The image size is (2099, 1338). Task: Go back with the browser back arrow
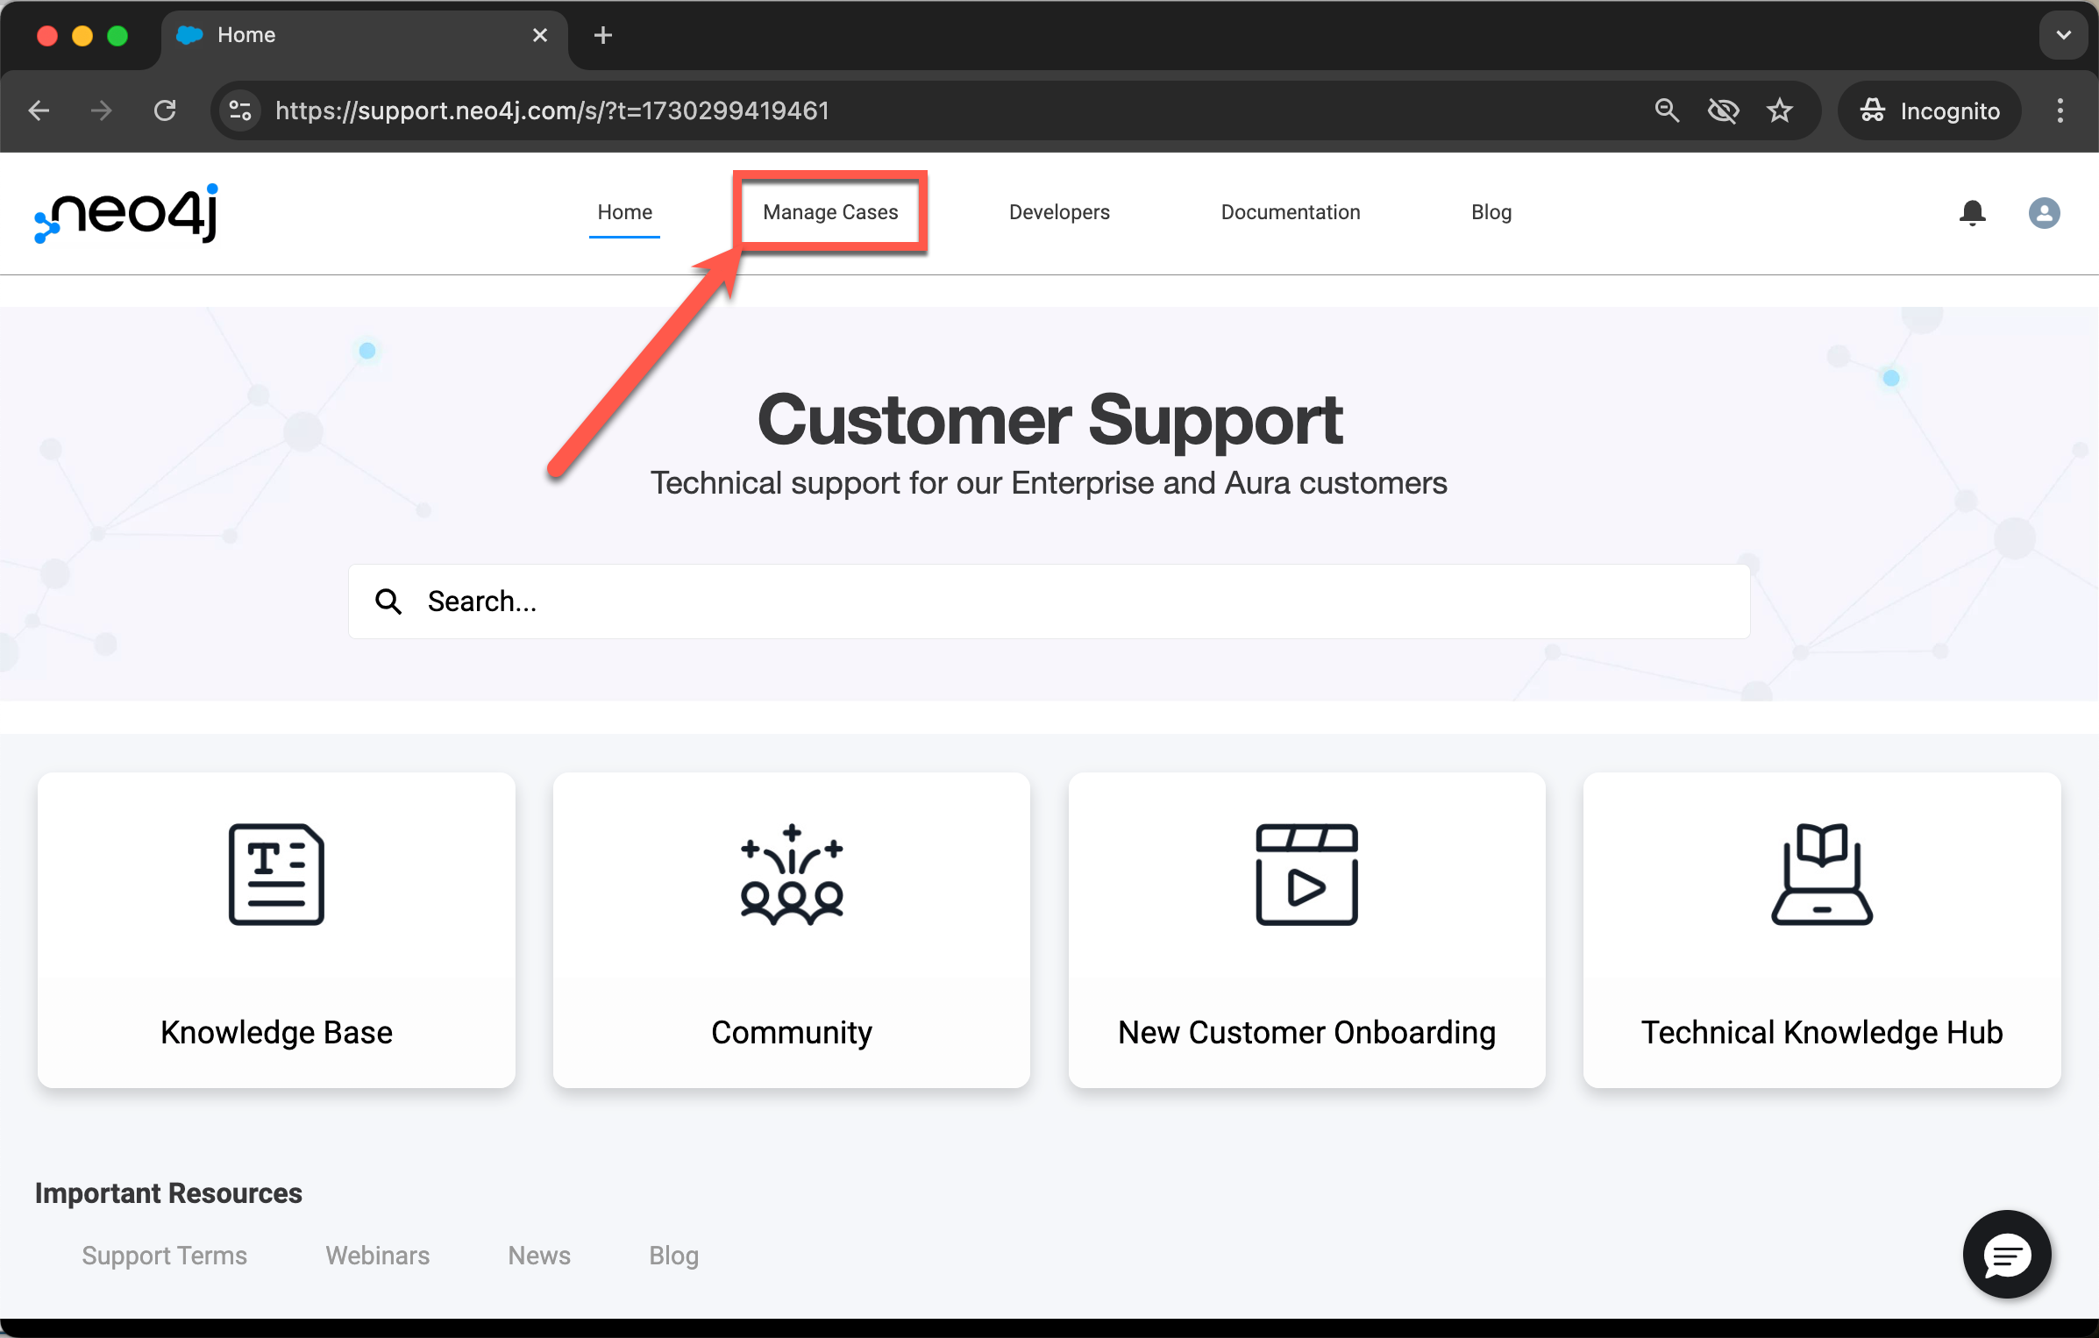click(39, 110)
